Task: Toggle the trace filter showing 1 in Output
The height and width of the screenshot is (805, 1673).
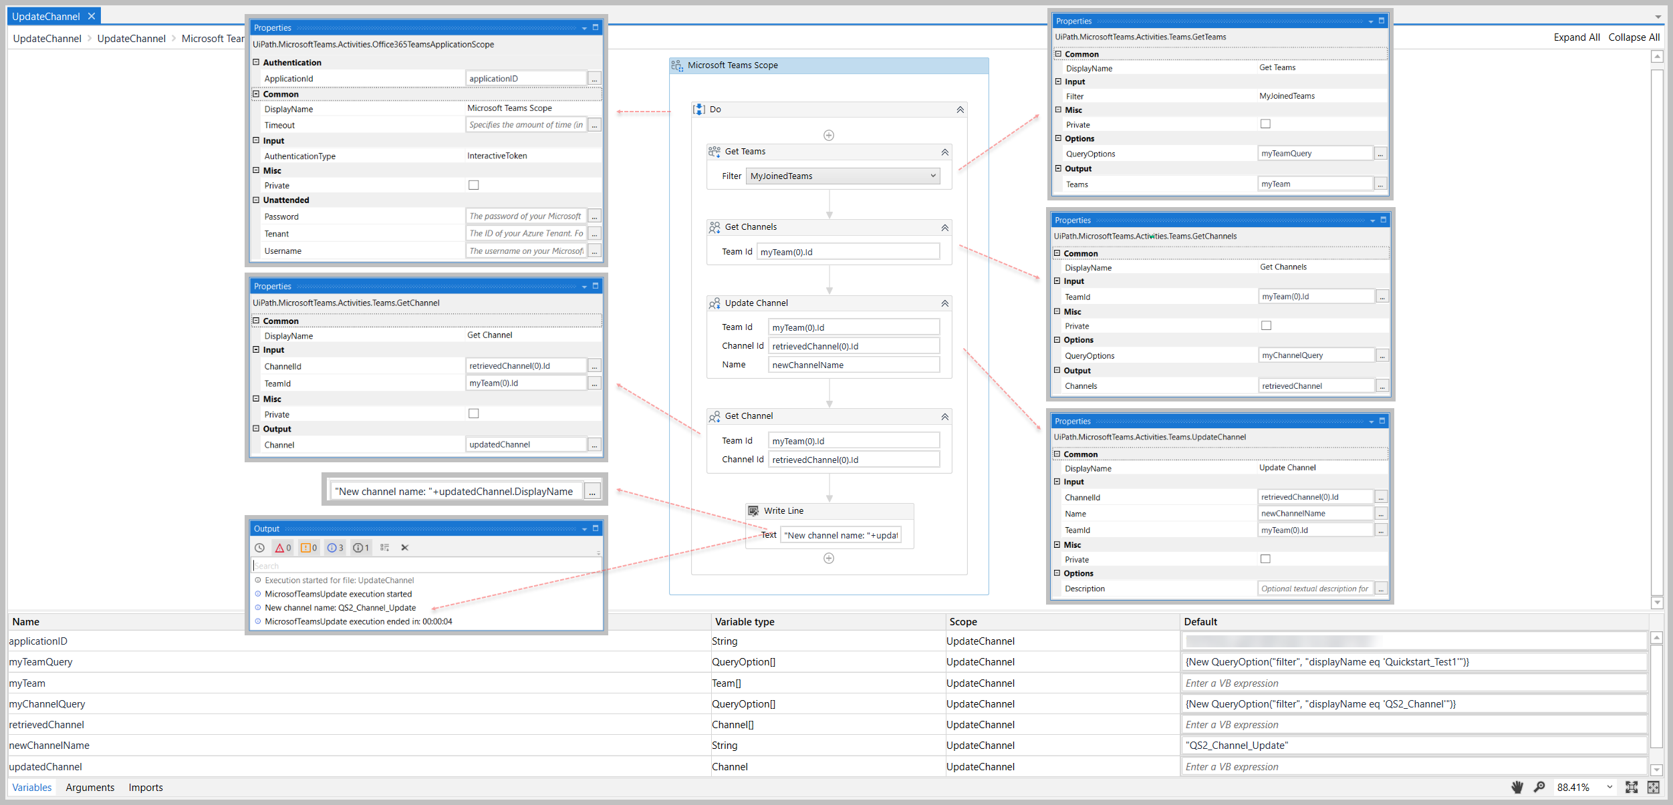Action: click(362, 548)
